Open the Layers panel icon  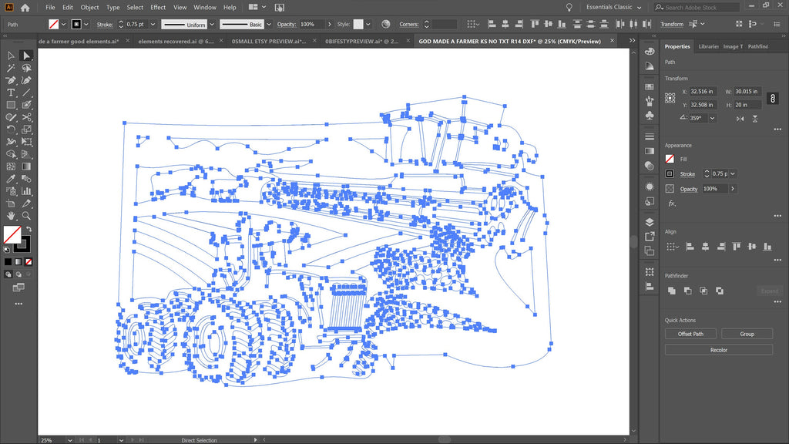[650, 222]
